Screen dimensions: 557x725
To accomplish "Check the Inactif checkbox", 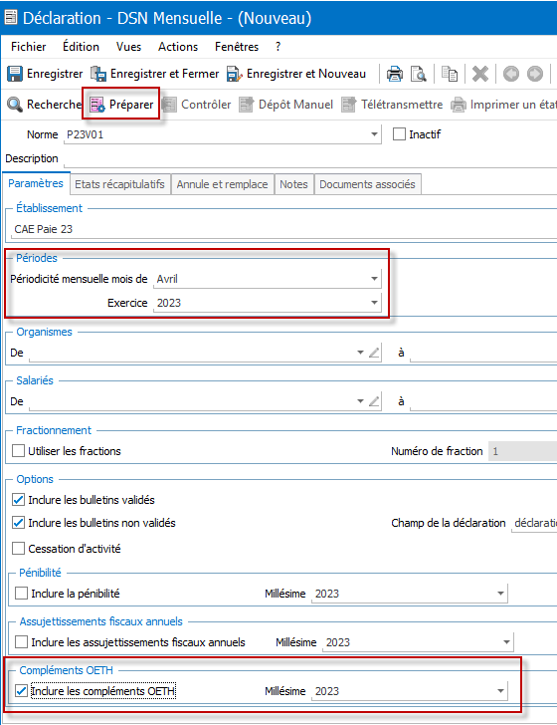I will tap(399, 134).
